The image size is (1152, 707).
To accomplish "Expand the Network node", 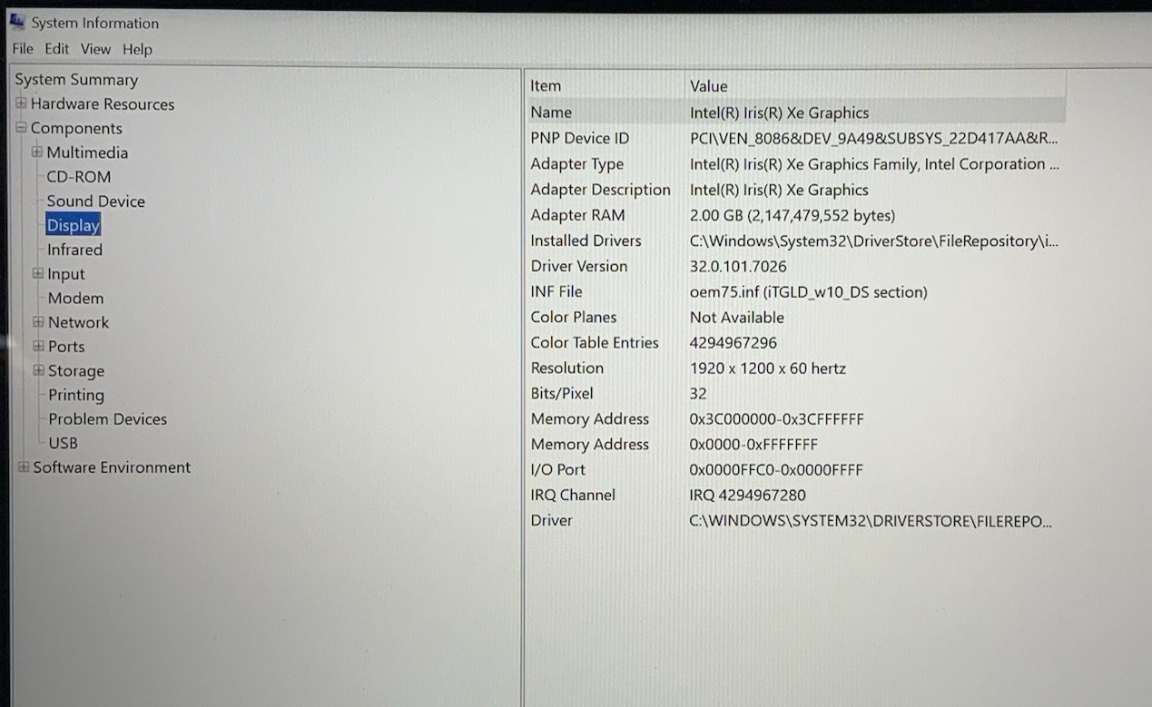I will [38, 321].
